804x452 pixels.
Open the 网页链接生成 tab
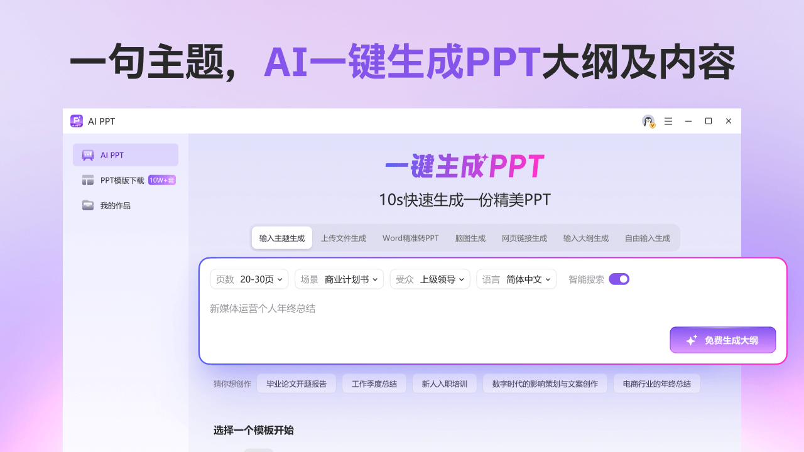click(524, 238)
